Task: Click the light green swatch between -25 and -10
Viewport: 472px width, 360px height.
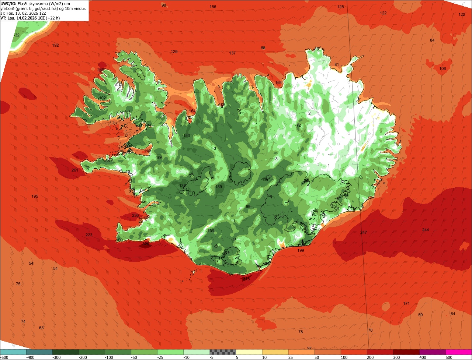Action: point(170,352)
